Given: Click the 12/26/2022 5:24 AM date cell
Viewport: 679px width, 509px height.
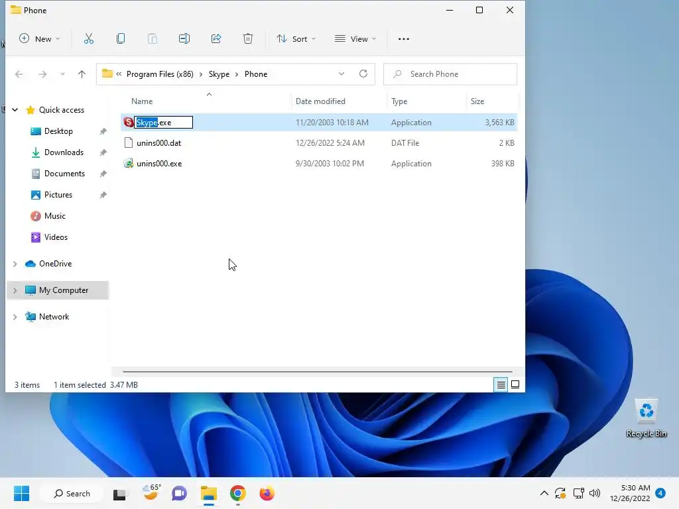Looking at the screenshot, I should pos(330,143).
